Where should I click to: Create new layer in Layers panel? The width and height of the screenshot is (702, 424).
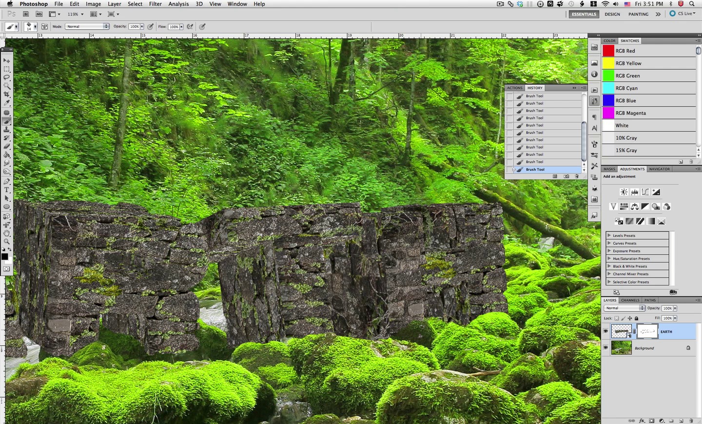[681, 421]
